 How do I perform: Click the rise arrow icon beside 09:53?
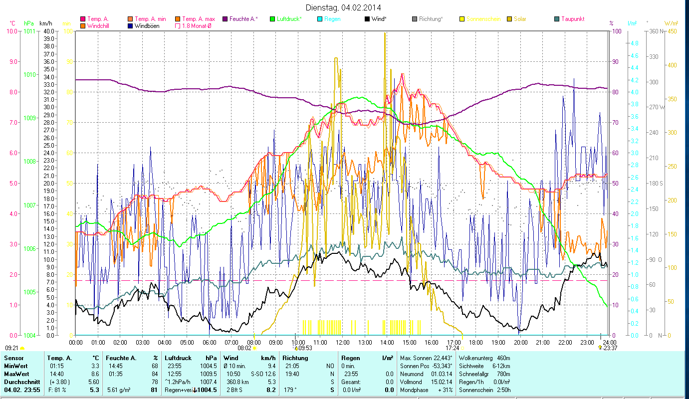pyautogui.click(x=296, y=348)
